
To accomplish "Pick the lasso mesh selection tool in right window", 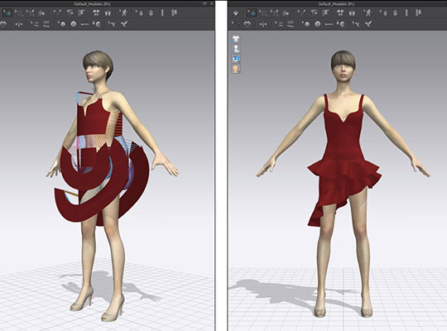I will (x=275, y=13).
